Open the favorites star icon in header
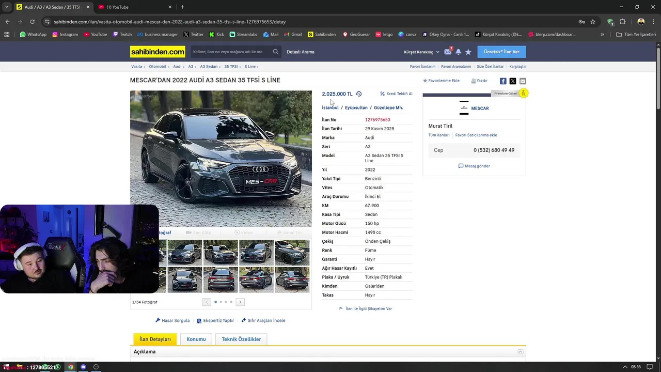 tap(468, 52)
